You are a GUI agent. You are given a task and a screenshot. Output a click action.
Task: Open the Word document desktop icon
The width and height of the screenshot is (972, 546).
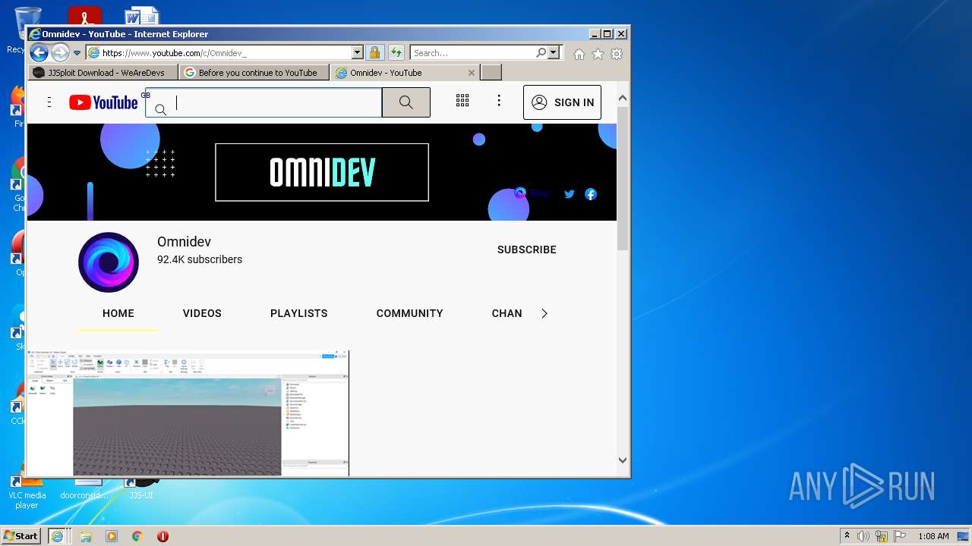[x=141, y=15]
